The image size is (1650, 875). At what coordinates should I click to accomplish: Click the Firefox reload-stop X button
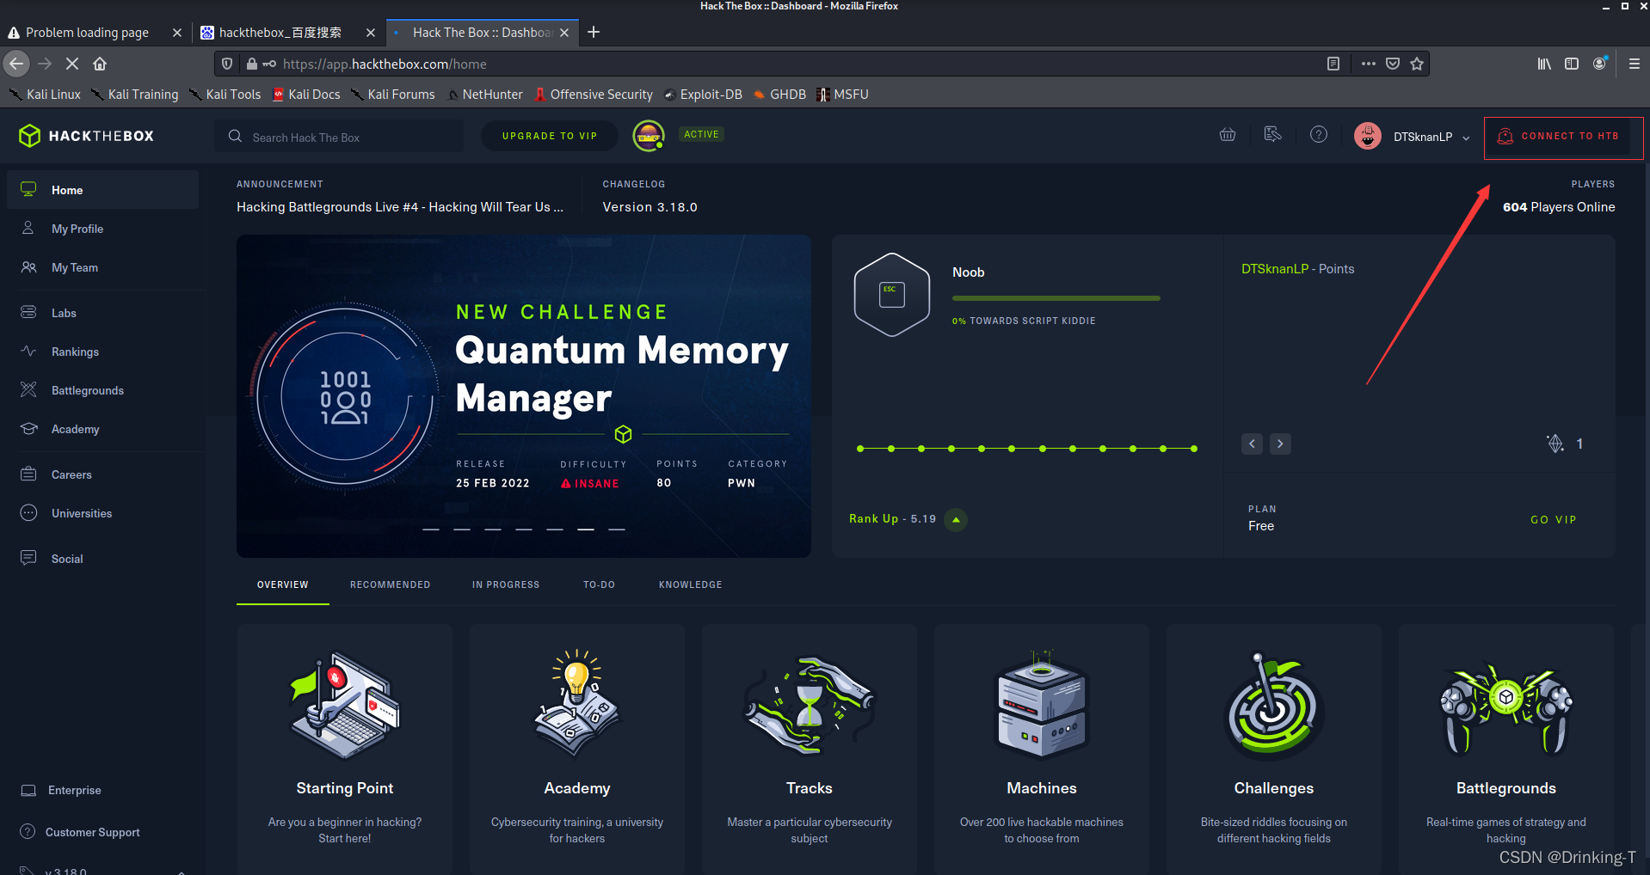coord(72,64)
